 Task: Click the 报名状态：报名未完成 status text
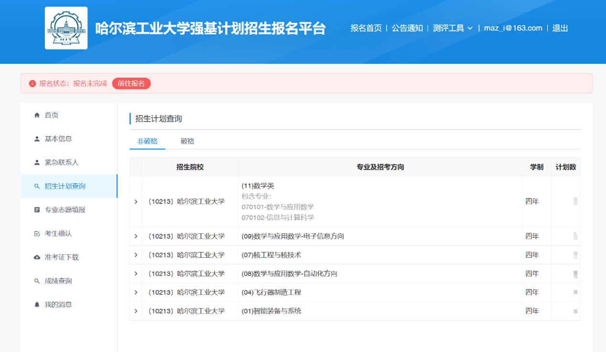[73, 83]
